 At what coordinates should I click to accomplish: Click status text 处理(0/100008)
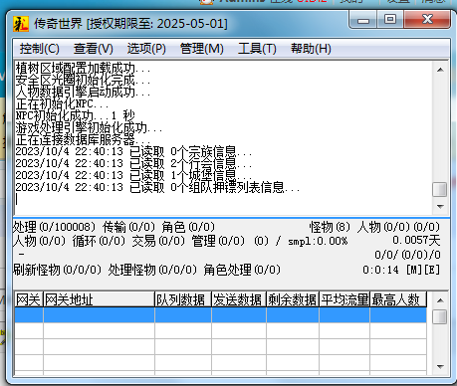54,227
